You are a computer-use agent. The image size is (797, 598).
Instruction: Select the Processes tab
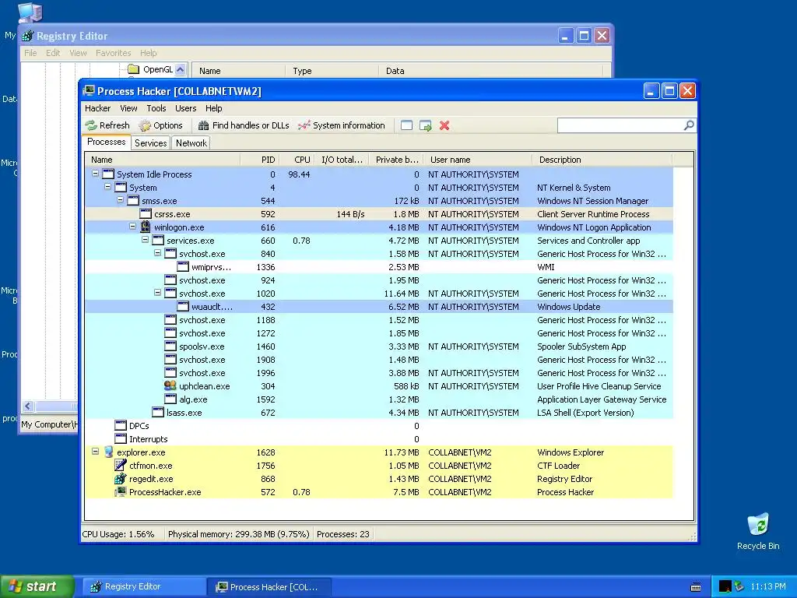pos(106,142)
